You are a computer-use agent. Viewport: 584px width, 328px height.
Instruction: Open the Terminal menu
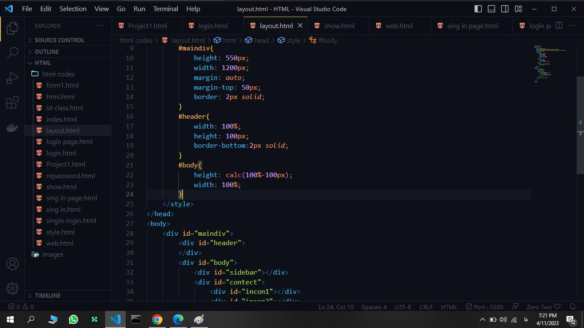[165, 9]
